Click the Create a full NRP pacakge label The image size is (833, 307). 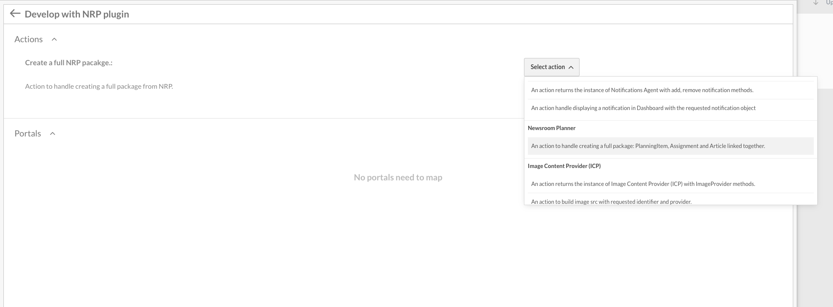(x=69, y=63)
